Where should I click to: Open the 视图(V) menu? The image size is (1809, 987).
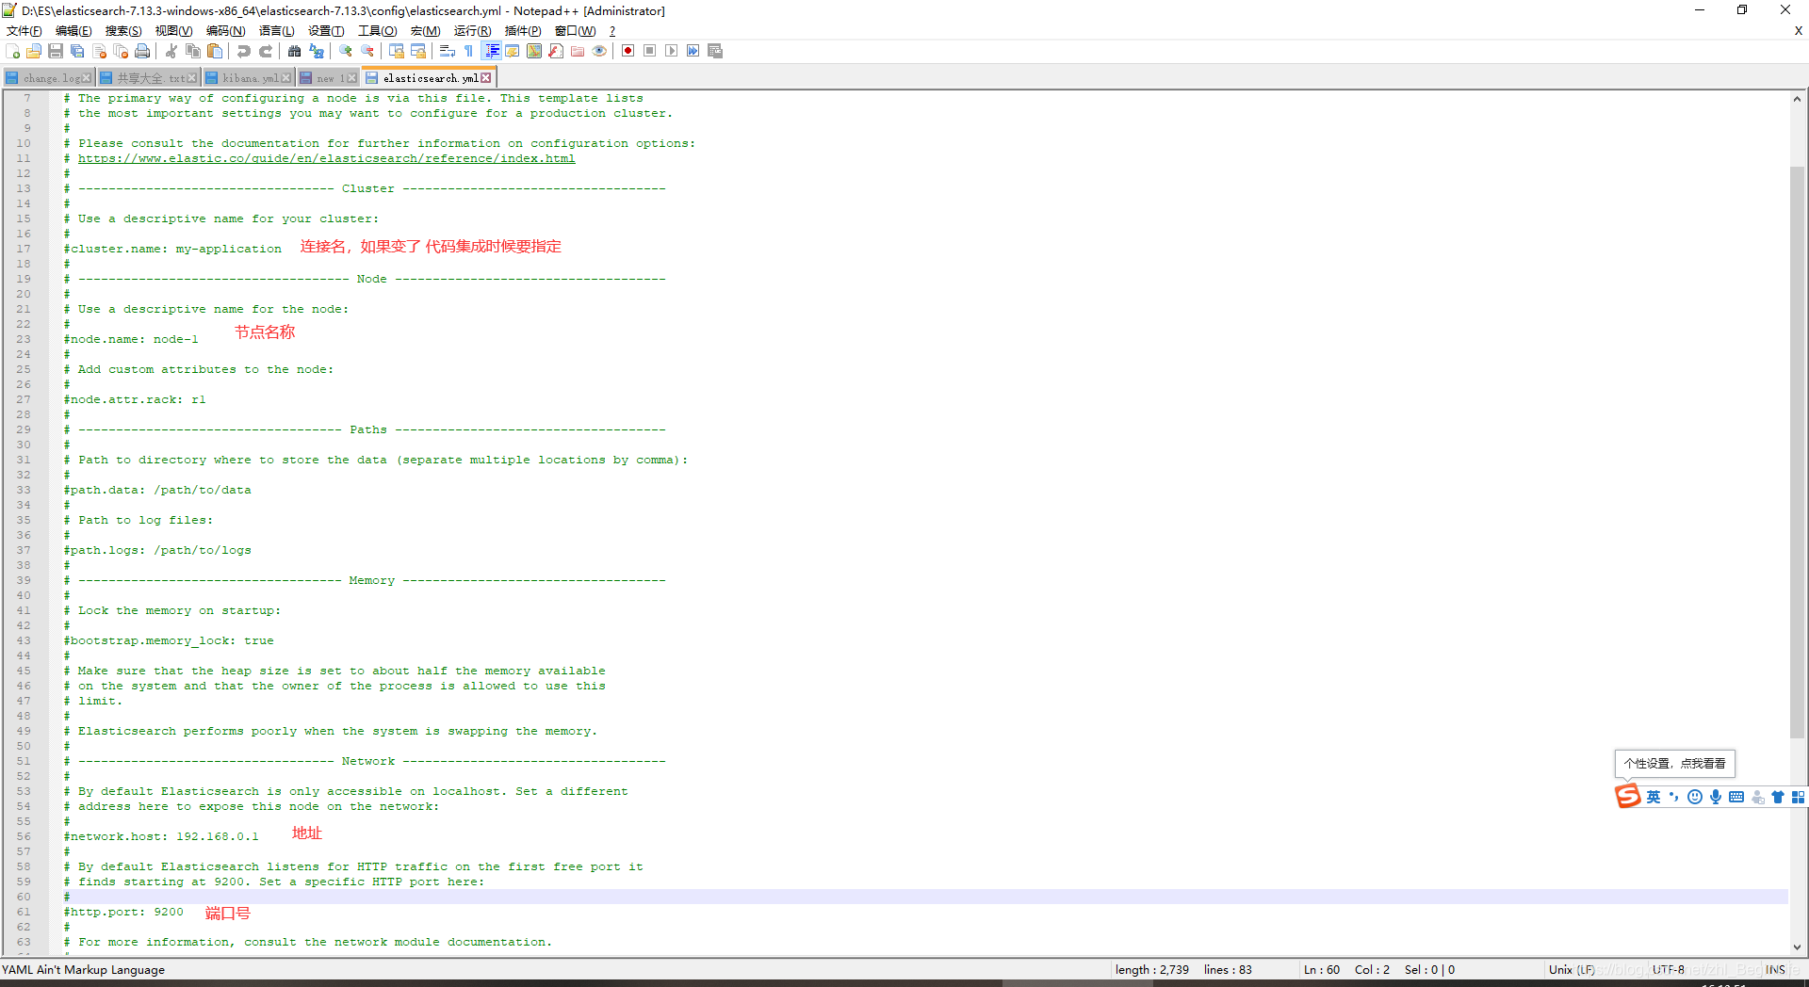(x=174, y=31)
